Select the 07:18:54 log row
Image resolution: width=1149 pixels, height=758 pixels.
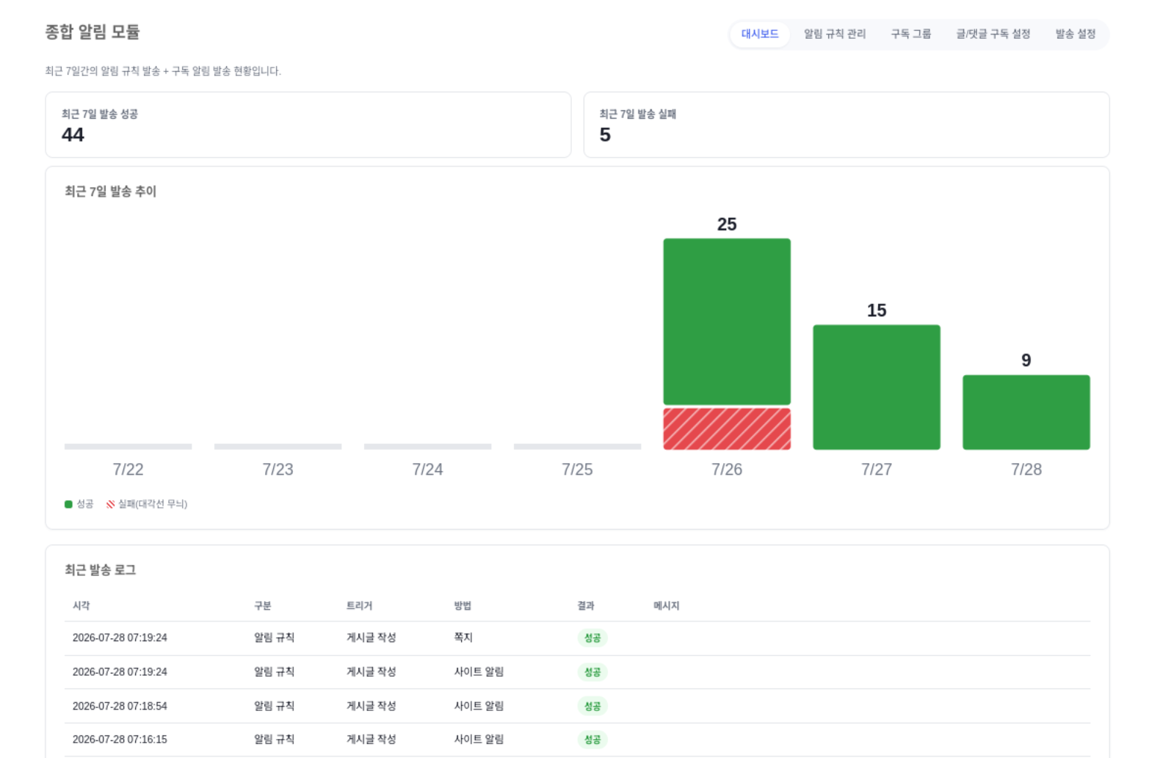577,706
